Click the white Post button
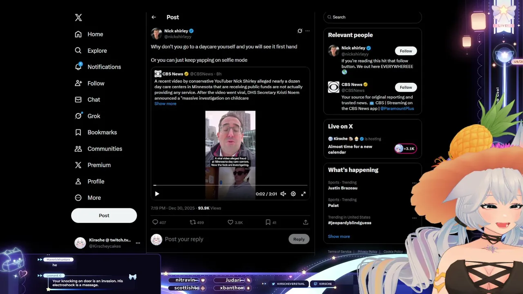523x294 pixels. pyautogui.click(x=104, y=216)
